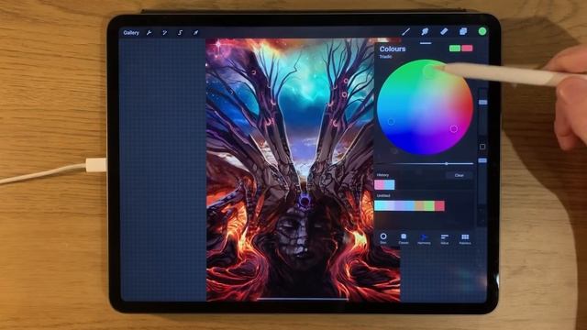Tap the Colours panel drag handle

point(426,43)
